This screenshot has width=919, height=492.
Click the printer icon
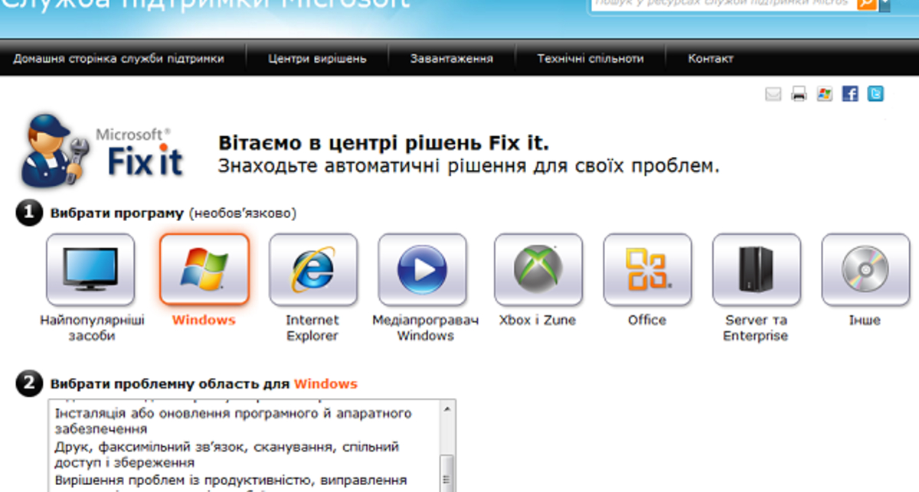click(x=799, y=94)
